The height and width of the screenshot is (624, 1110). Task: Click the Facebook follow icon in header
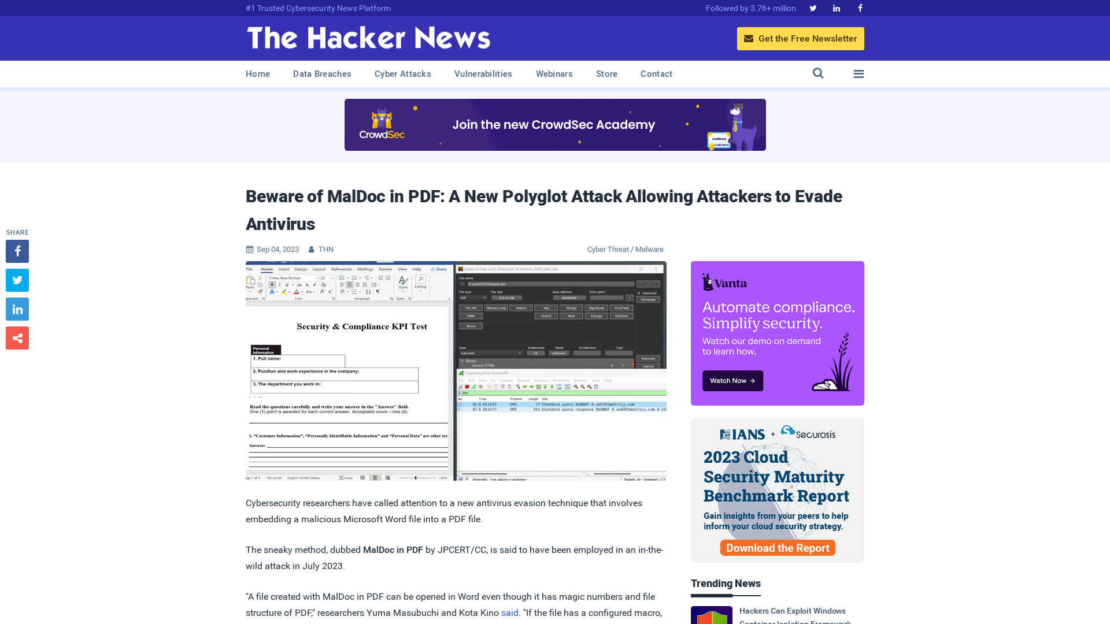pos(860,8)
